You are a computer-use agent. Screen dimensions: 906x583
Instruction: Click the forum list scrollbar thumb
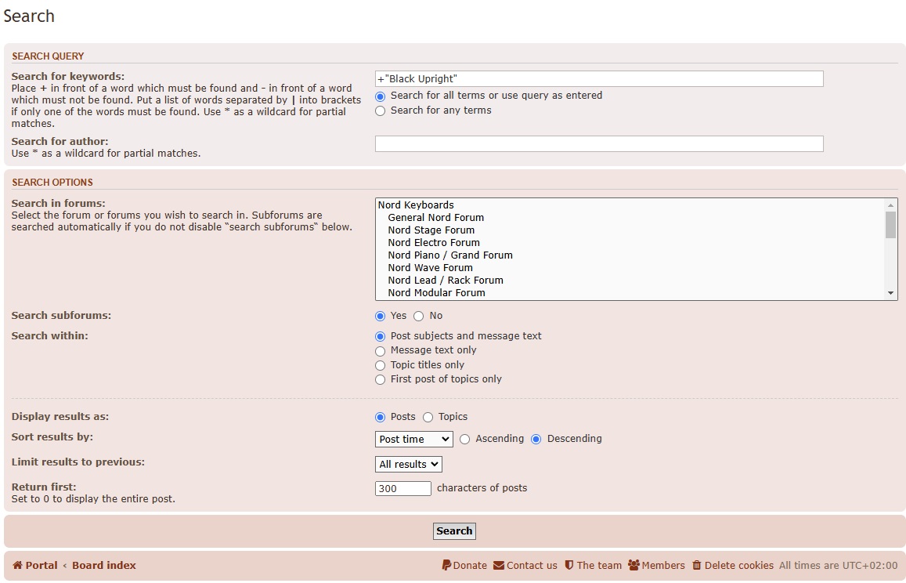pos(890,225)
